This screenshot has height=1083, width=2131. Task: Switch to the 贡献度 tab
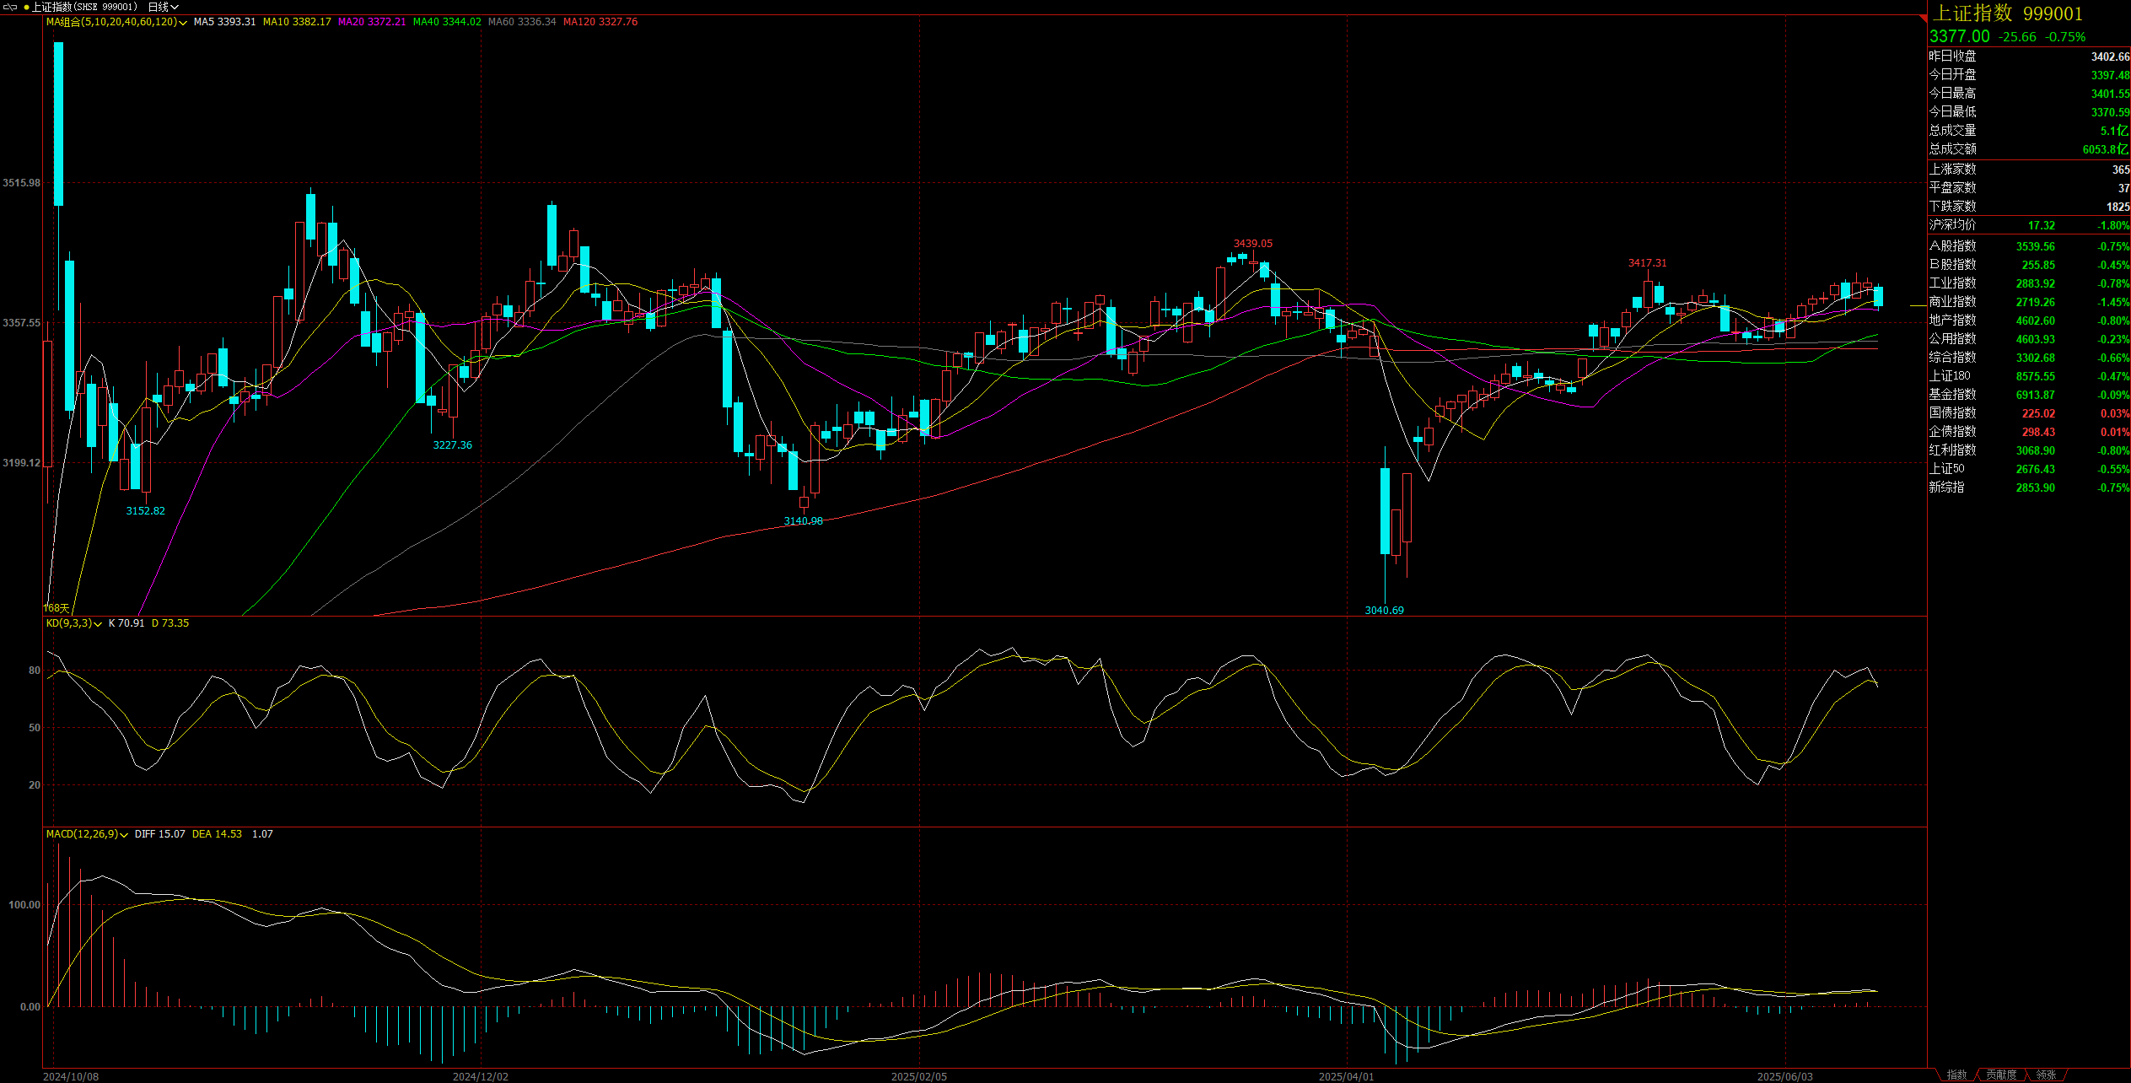pyautogui.click(x=2000, y=1075)
